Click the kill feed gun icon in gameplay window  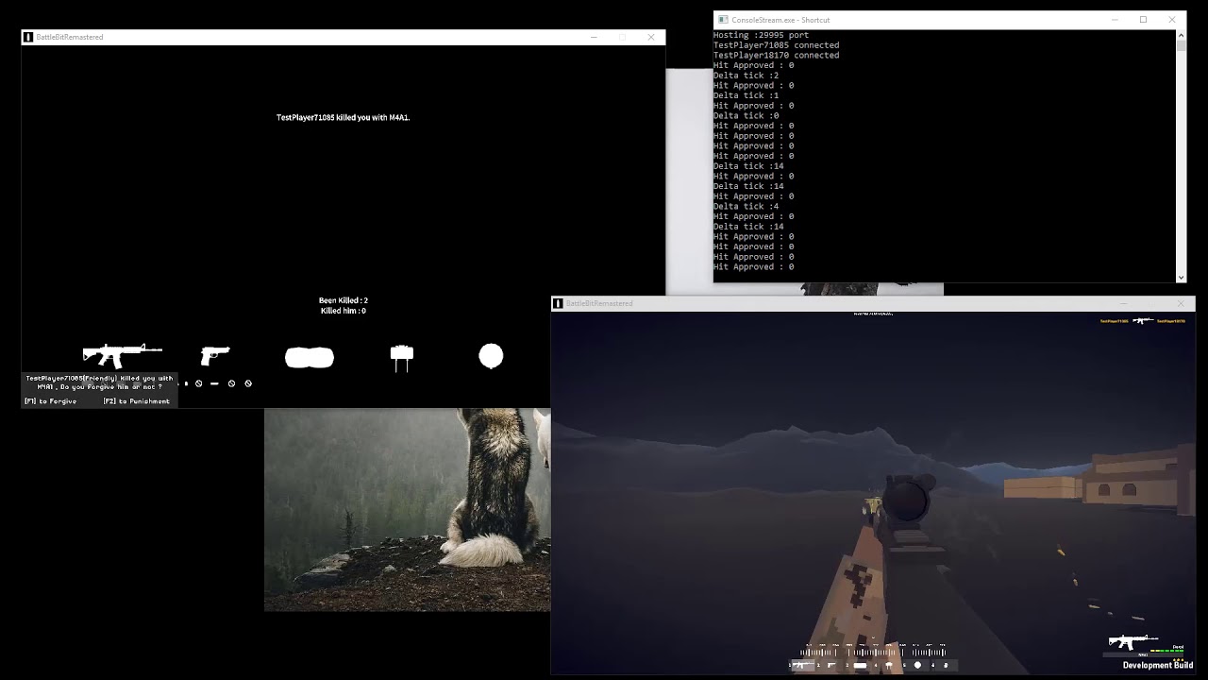click(x=1144, y=321)
